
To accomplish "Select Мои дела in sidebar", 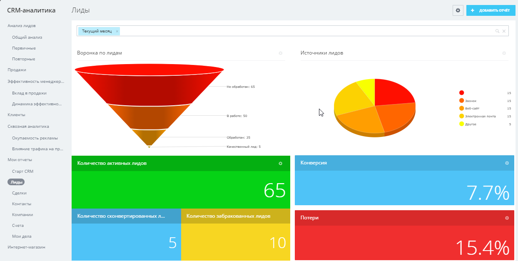I will pyautogui.click(x=21, y=236).
